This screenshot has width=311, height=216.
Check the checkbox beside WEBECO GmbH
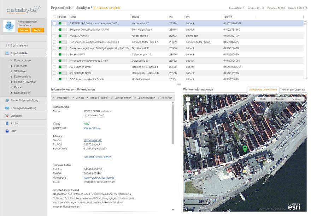click(54, 35)
